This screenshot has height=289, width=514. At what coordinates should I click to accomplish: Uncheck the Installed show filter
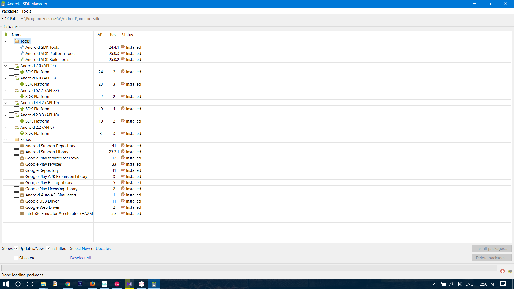click(x=48, y=248)
